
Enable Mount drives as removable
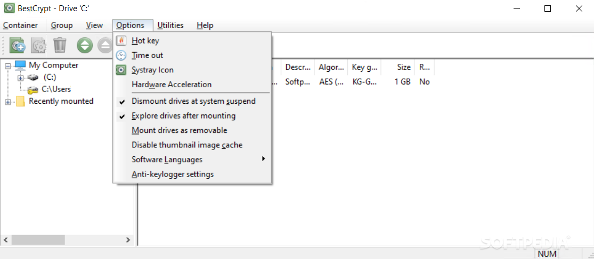(193, 130)
